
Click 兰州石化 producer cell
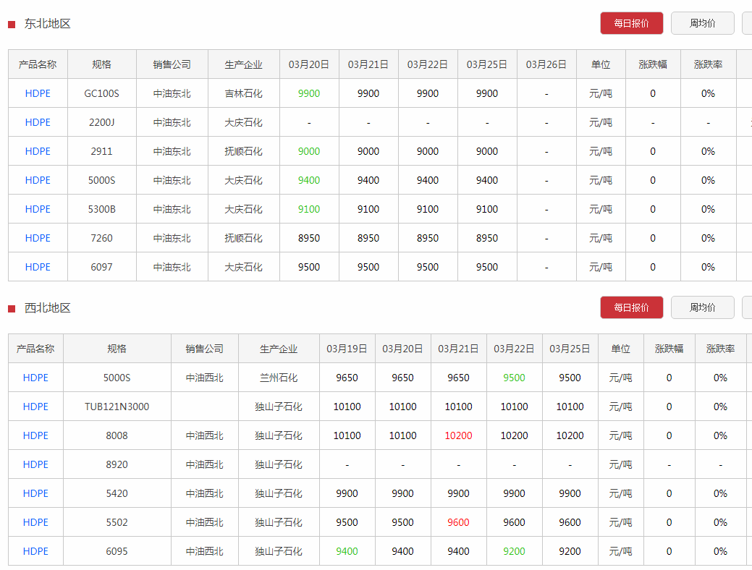pos(279,378)
